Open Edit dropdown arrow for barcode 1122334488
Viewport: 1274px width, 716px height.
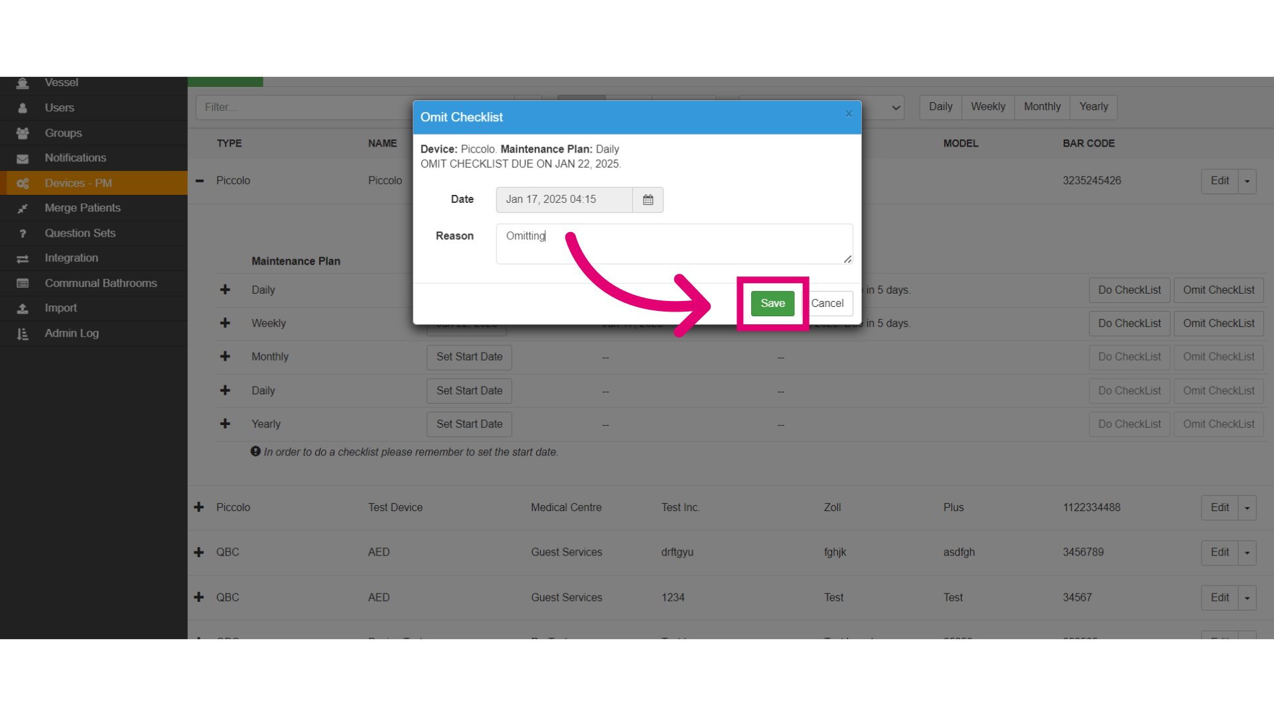pos(1247,508)
